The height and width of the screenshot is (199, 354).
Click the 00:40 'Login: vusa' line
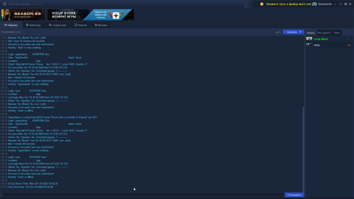tap(27, 91)
